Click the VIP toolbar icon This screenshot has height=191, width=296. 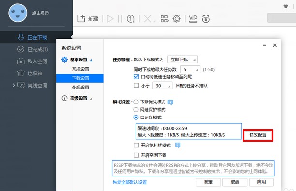[x=193, y=19]
